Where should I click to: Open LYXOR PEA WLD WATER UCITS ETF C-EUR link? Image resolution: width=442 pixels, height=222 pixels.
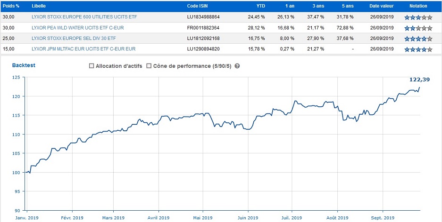pyautogui.click(x=78, y=28)
